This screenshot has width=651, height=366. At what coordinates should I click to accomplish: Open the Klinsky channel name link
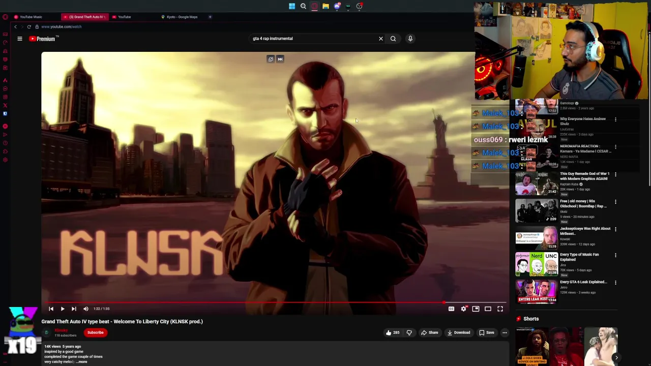[61, 330]
